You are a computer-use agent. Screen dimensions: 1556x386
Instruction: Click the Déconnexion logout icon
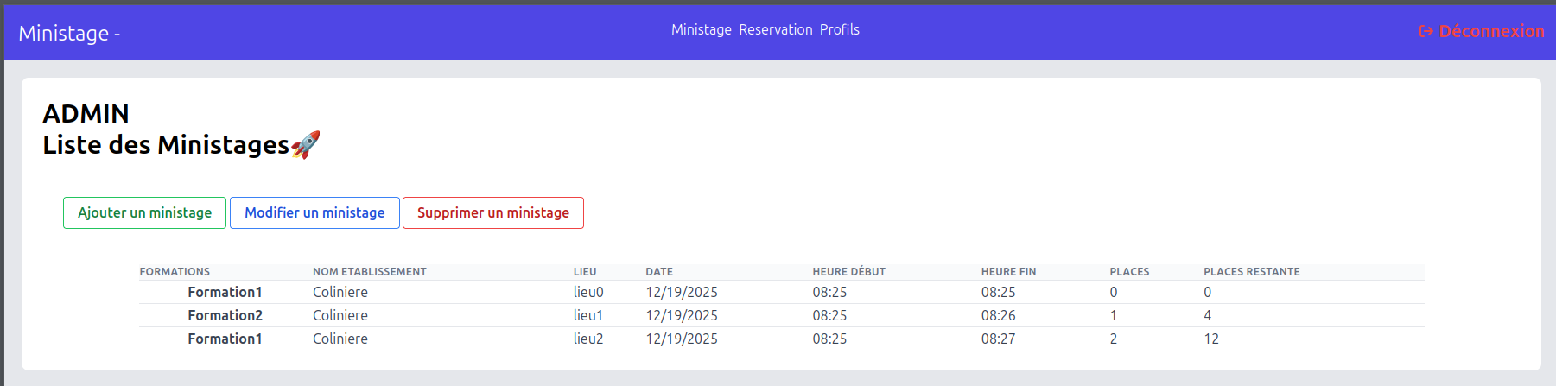point(1426,32)
